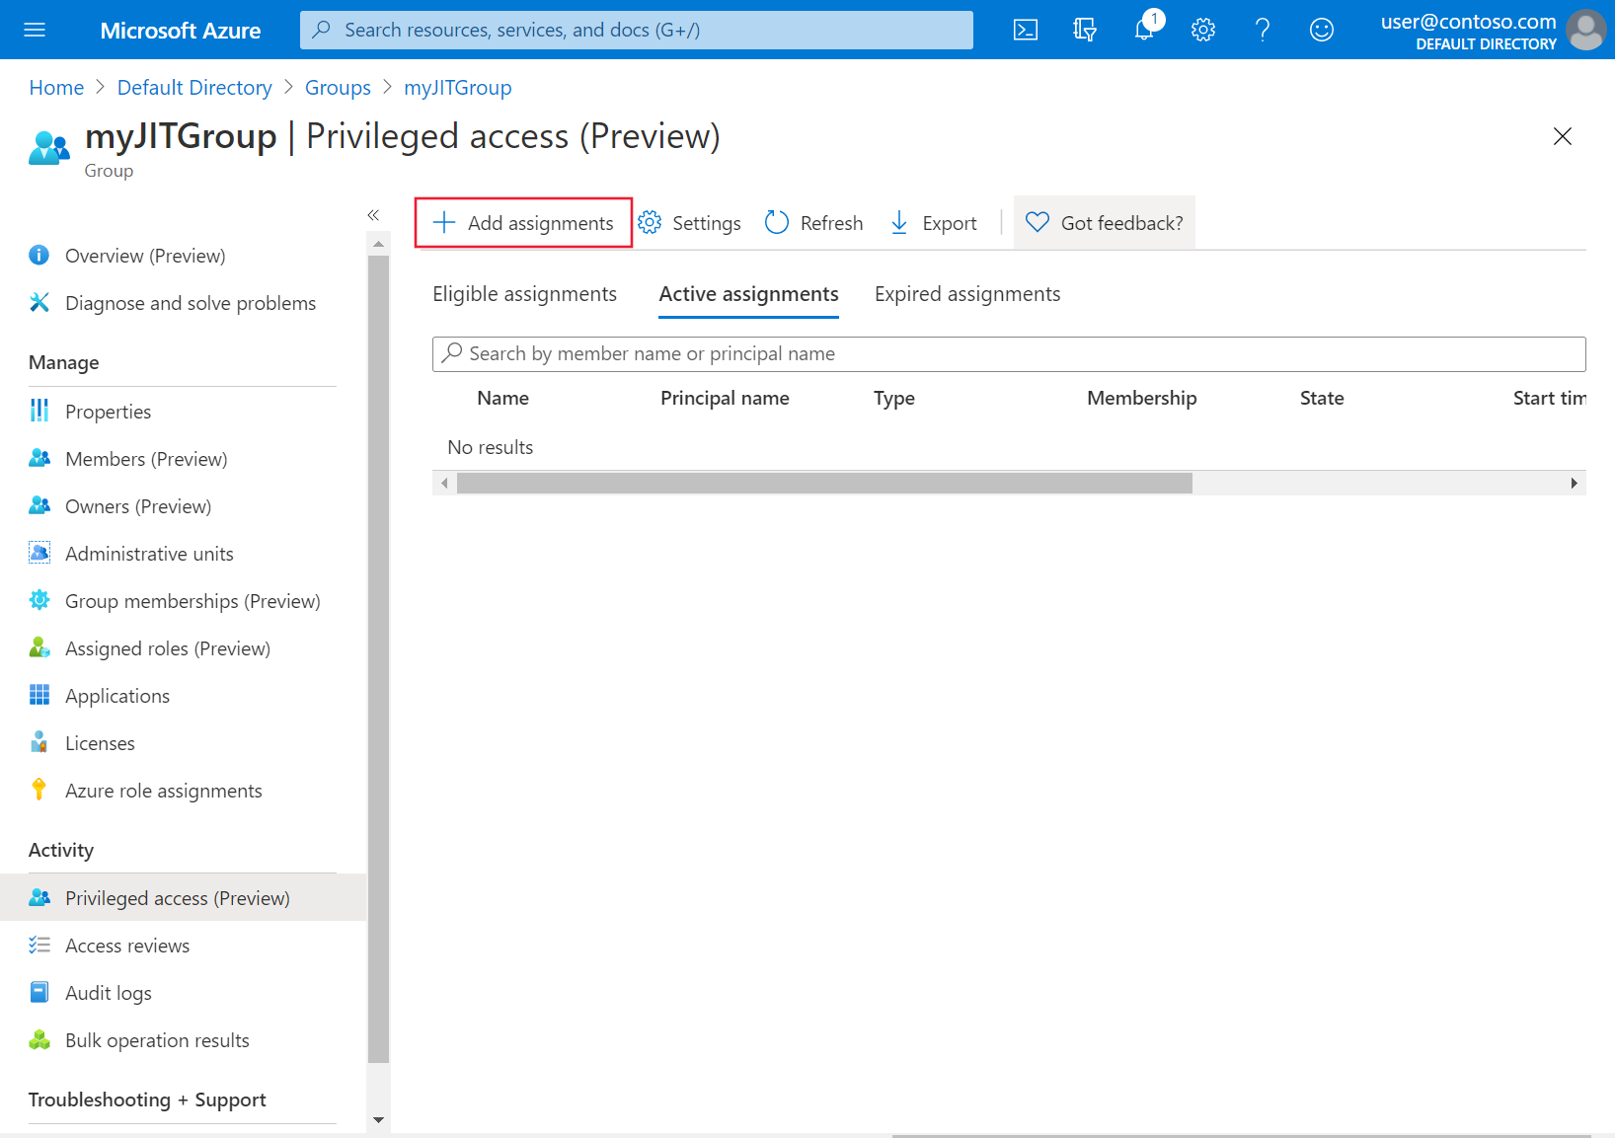This screenshot has width=1615, height=1138.
Task: Open the portal settings gear icon
Action: [x=1203, y=30]
